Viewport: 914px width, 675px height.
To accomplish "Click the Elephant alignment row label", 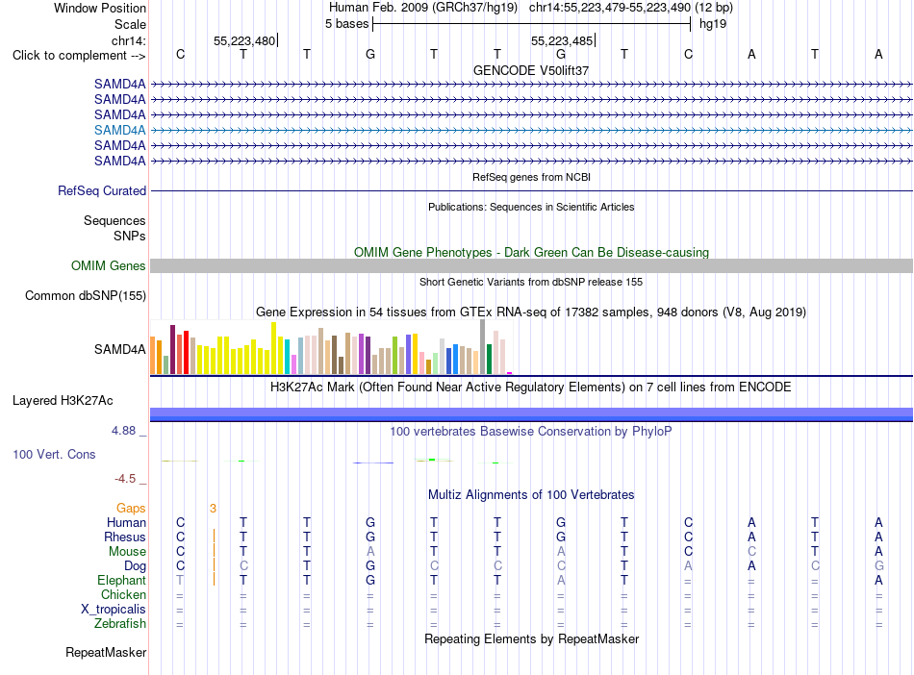I will tap(122, 580).
